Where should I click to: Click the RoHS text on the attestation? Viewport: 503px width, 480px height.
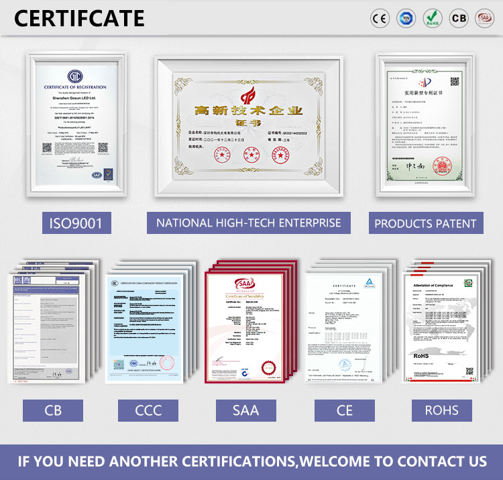(421, 356)
